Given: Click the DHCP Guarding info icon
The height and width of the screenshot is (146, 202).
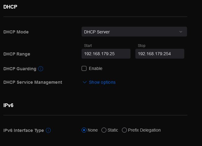Looking at the screenshot, I should pyautogui.click(x=41, y=69).
